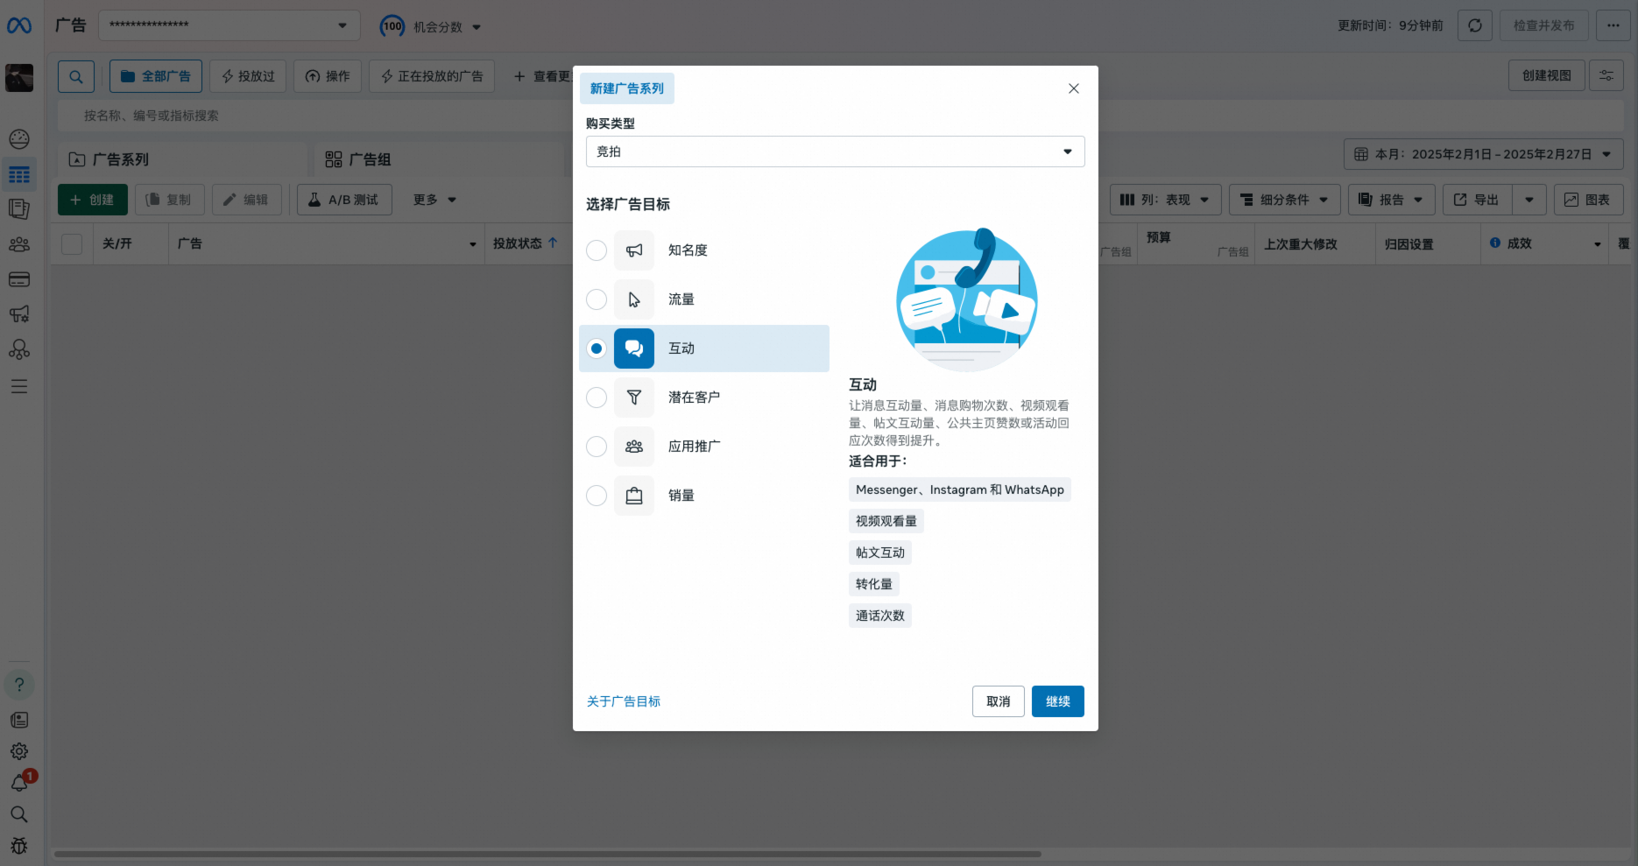Open the 购买类型 dropdown showing 竞拍
The width and height of the screenshot is (1638, 866).
point(836,151)
